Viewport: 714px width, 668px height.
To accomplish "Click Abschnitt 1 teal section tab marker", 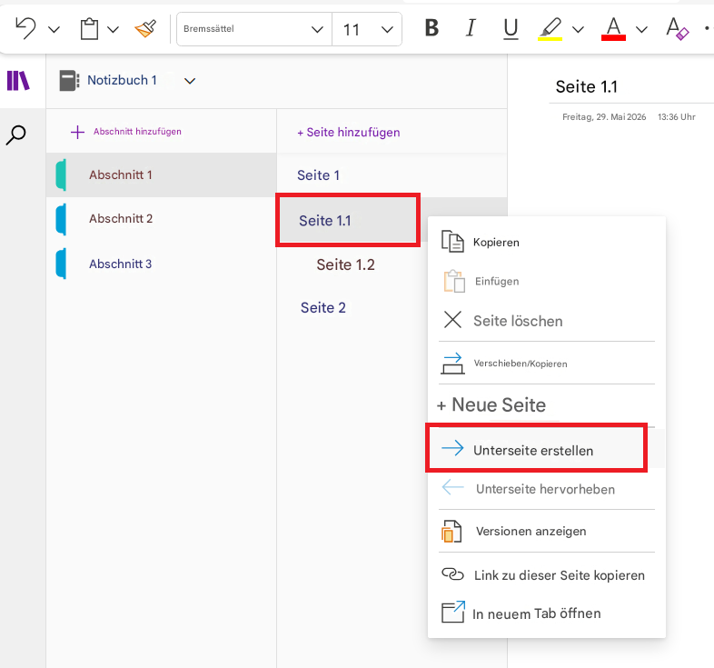I will 61,175.
